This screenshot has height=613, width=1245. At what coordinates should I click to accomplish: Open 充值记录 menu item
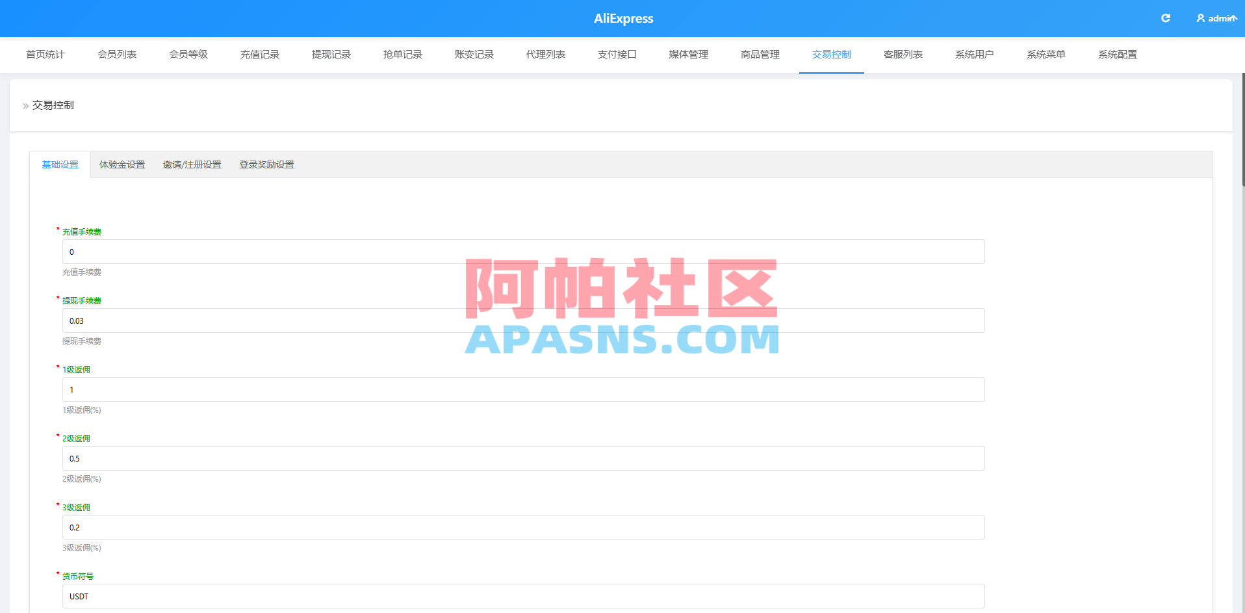(260, 55)
